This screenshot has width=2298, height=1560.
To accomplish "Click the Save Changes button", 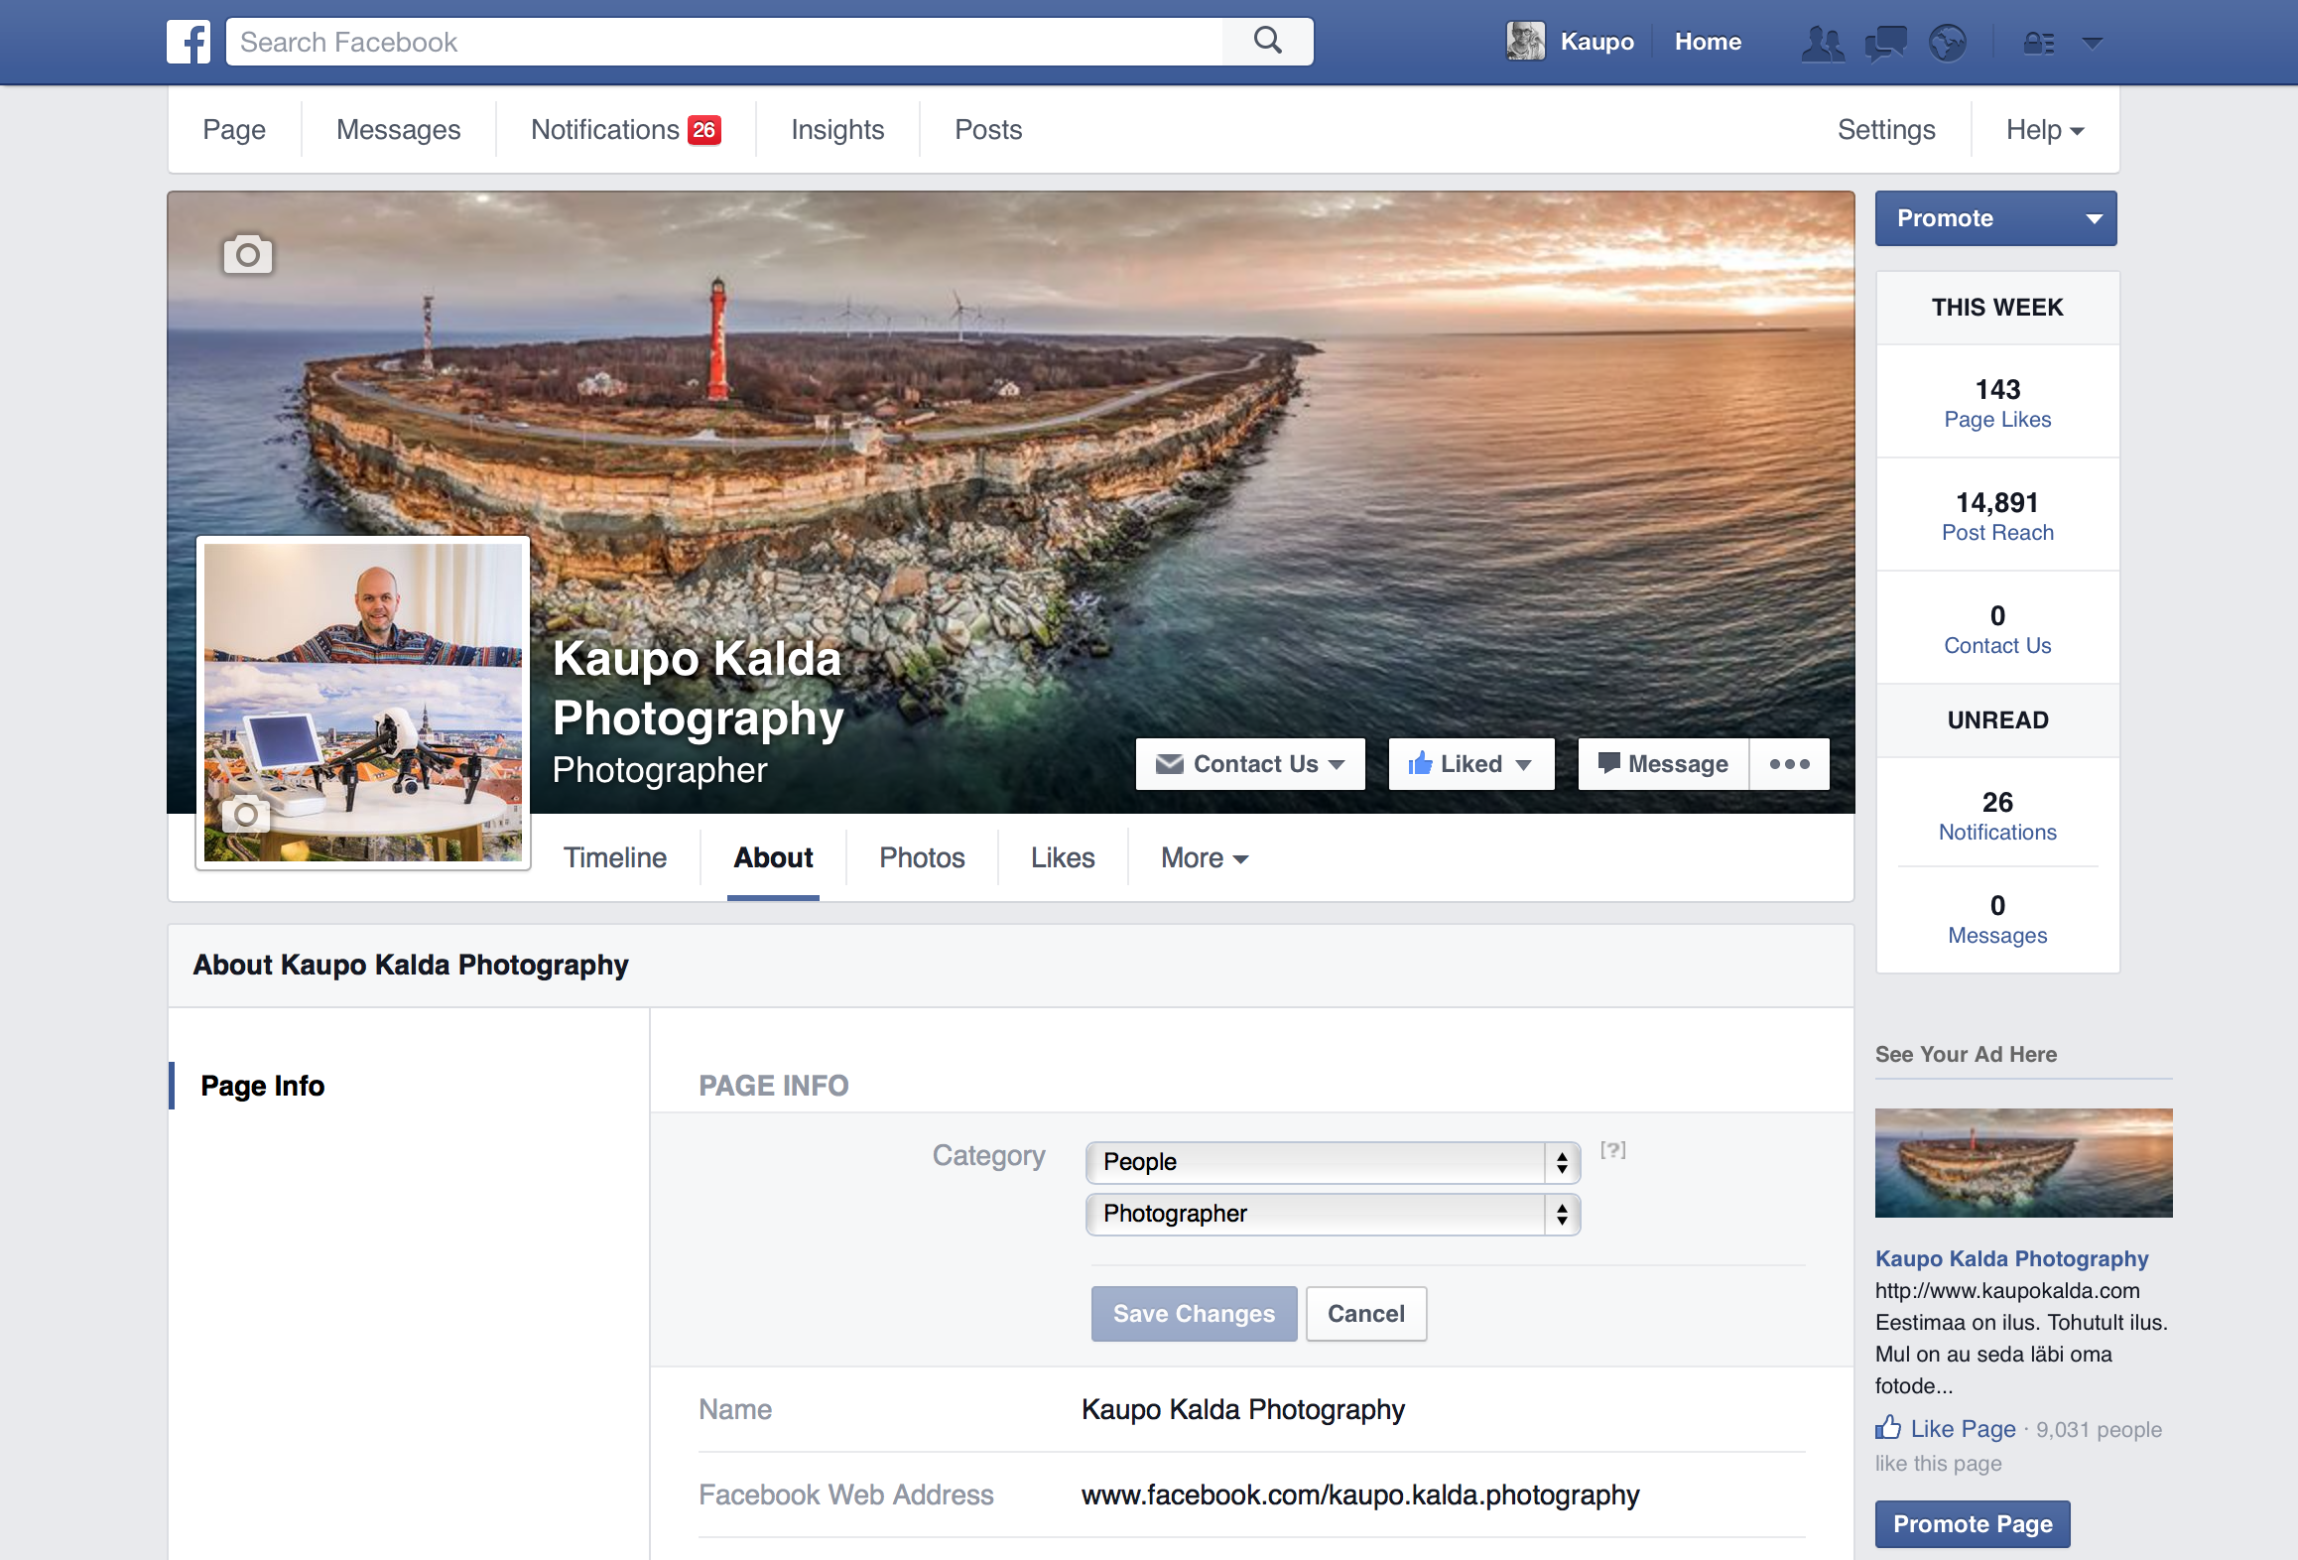I will click(1193, 1314).
